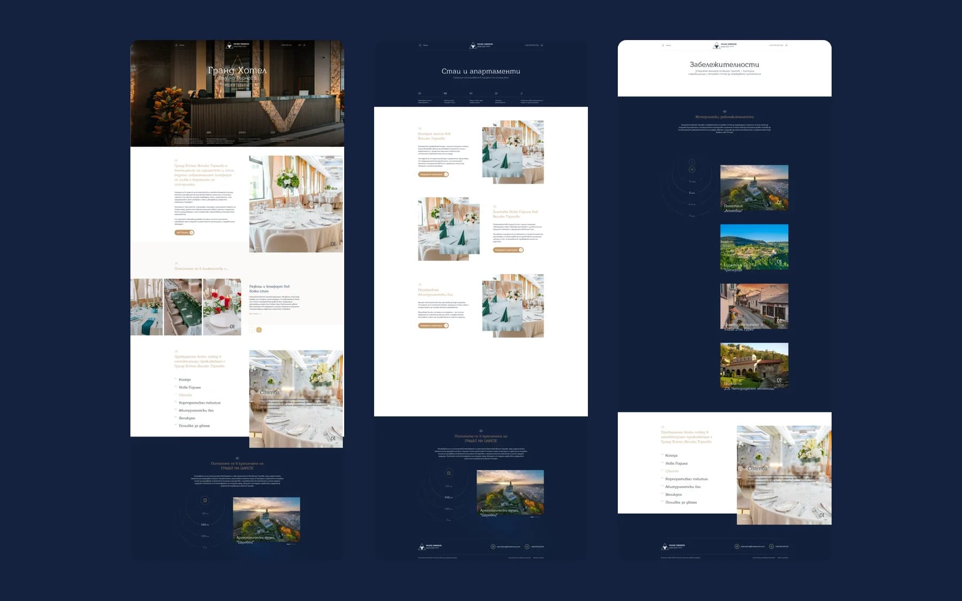This screenshot has width=962, height=601.
Task: Select Великден in landmarks page events list
Action: pyautogui.click(x=673, y=495)
